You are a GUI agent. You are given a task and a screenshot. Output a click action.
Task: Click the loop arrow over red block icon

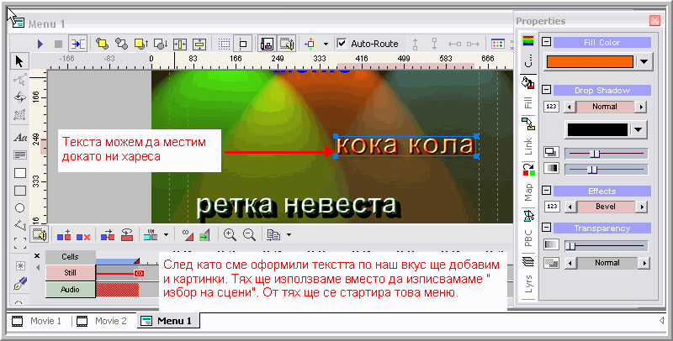point(127,235)
